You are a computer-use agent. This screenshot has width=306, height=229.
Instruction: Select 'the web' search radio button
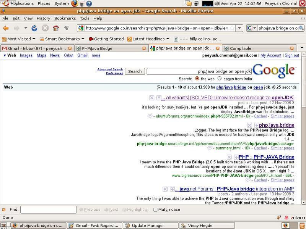(x=197, y=79)
